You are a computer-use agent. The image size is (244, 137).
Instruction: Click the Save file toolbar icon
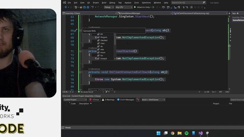point(85,7)
